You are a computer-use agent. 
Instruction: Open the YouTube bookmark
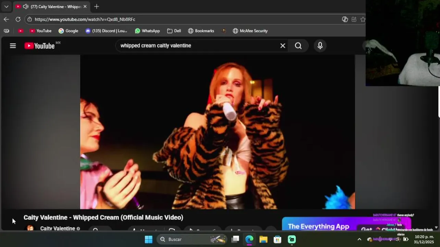coord(40,31)
